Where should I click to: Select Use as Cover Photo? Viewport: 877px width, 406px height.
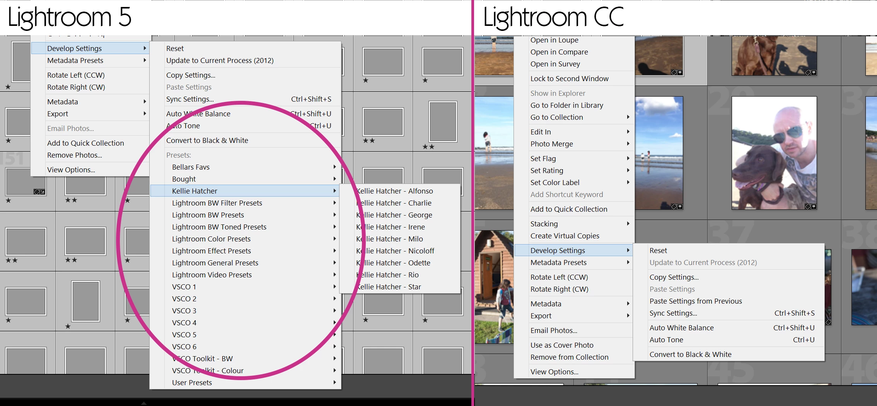[x=574, y=345]
